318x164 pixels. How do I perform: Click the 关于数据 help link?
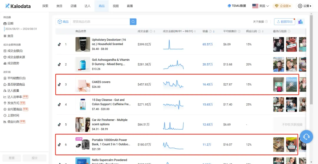pos(260,22)
